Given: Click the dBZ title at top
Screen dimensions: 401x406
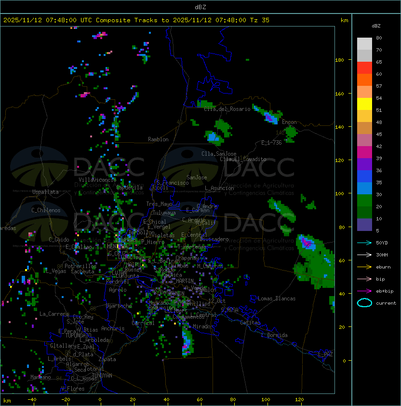Looking at the screenshot, I should pyautogui.click(x=200, y=7).
